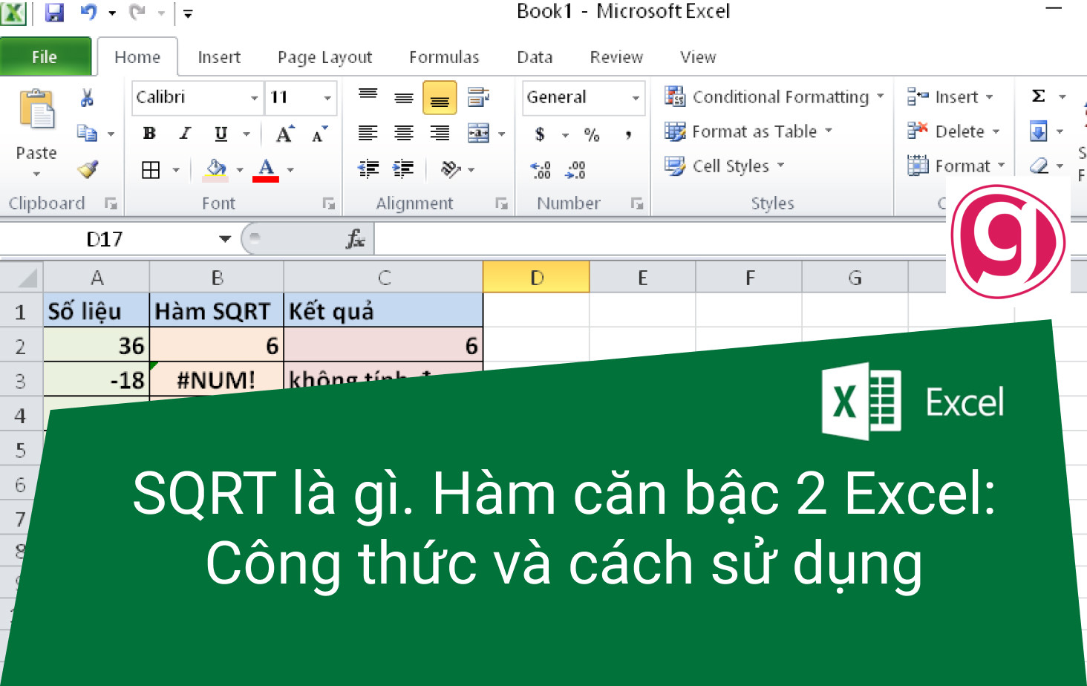Open the Alignment dialog launcher
Viewport: 1087px width, 686px height.
pyautogui.click(x=502, y=203)
